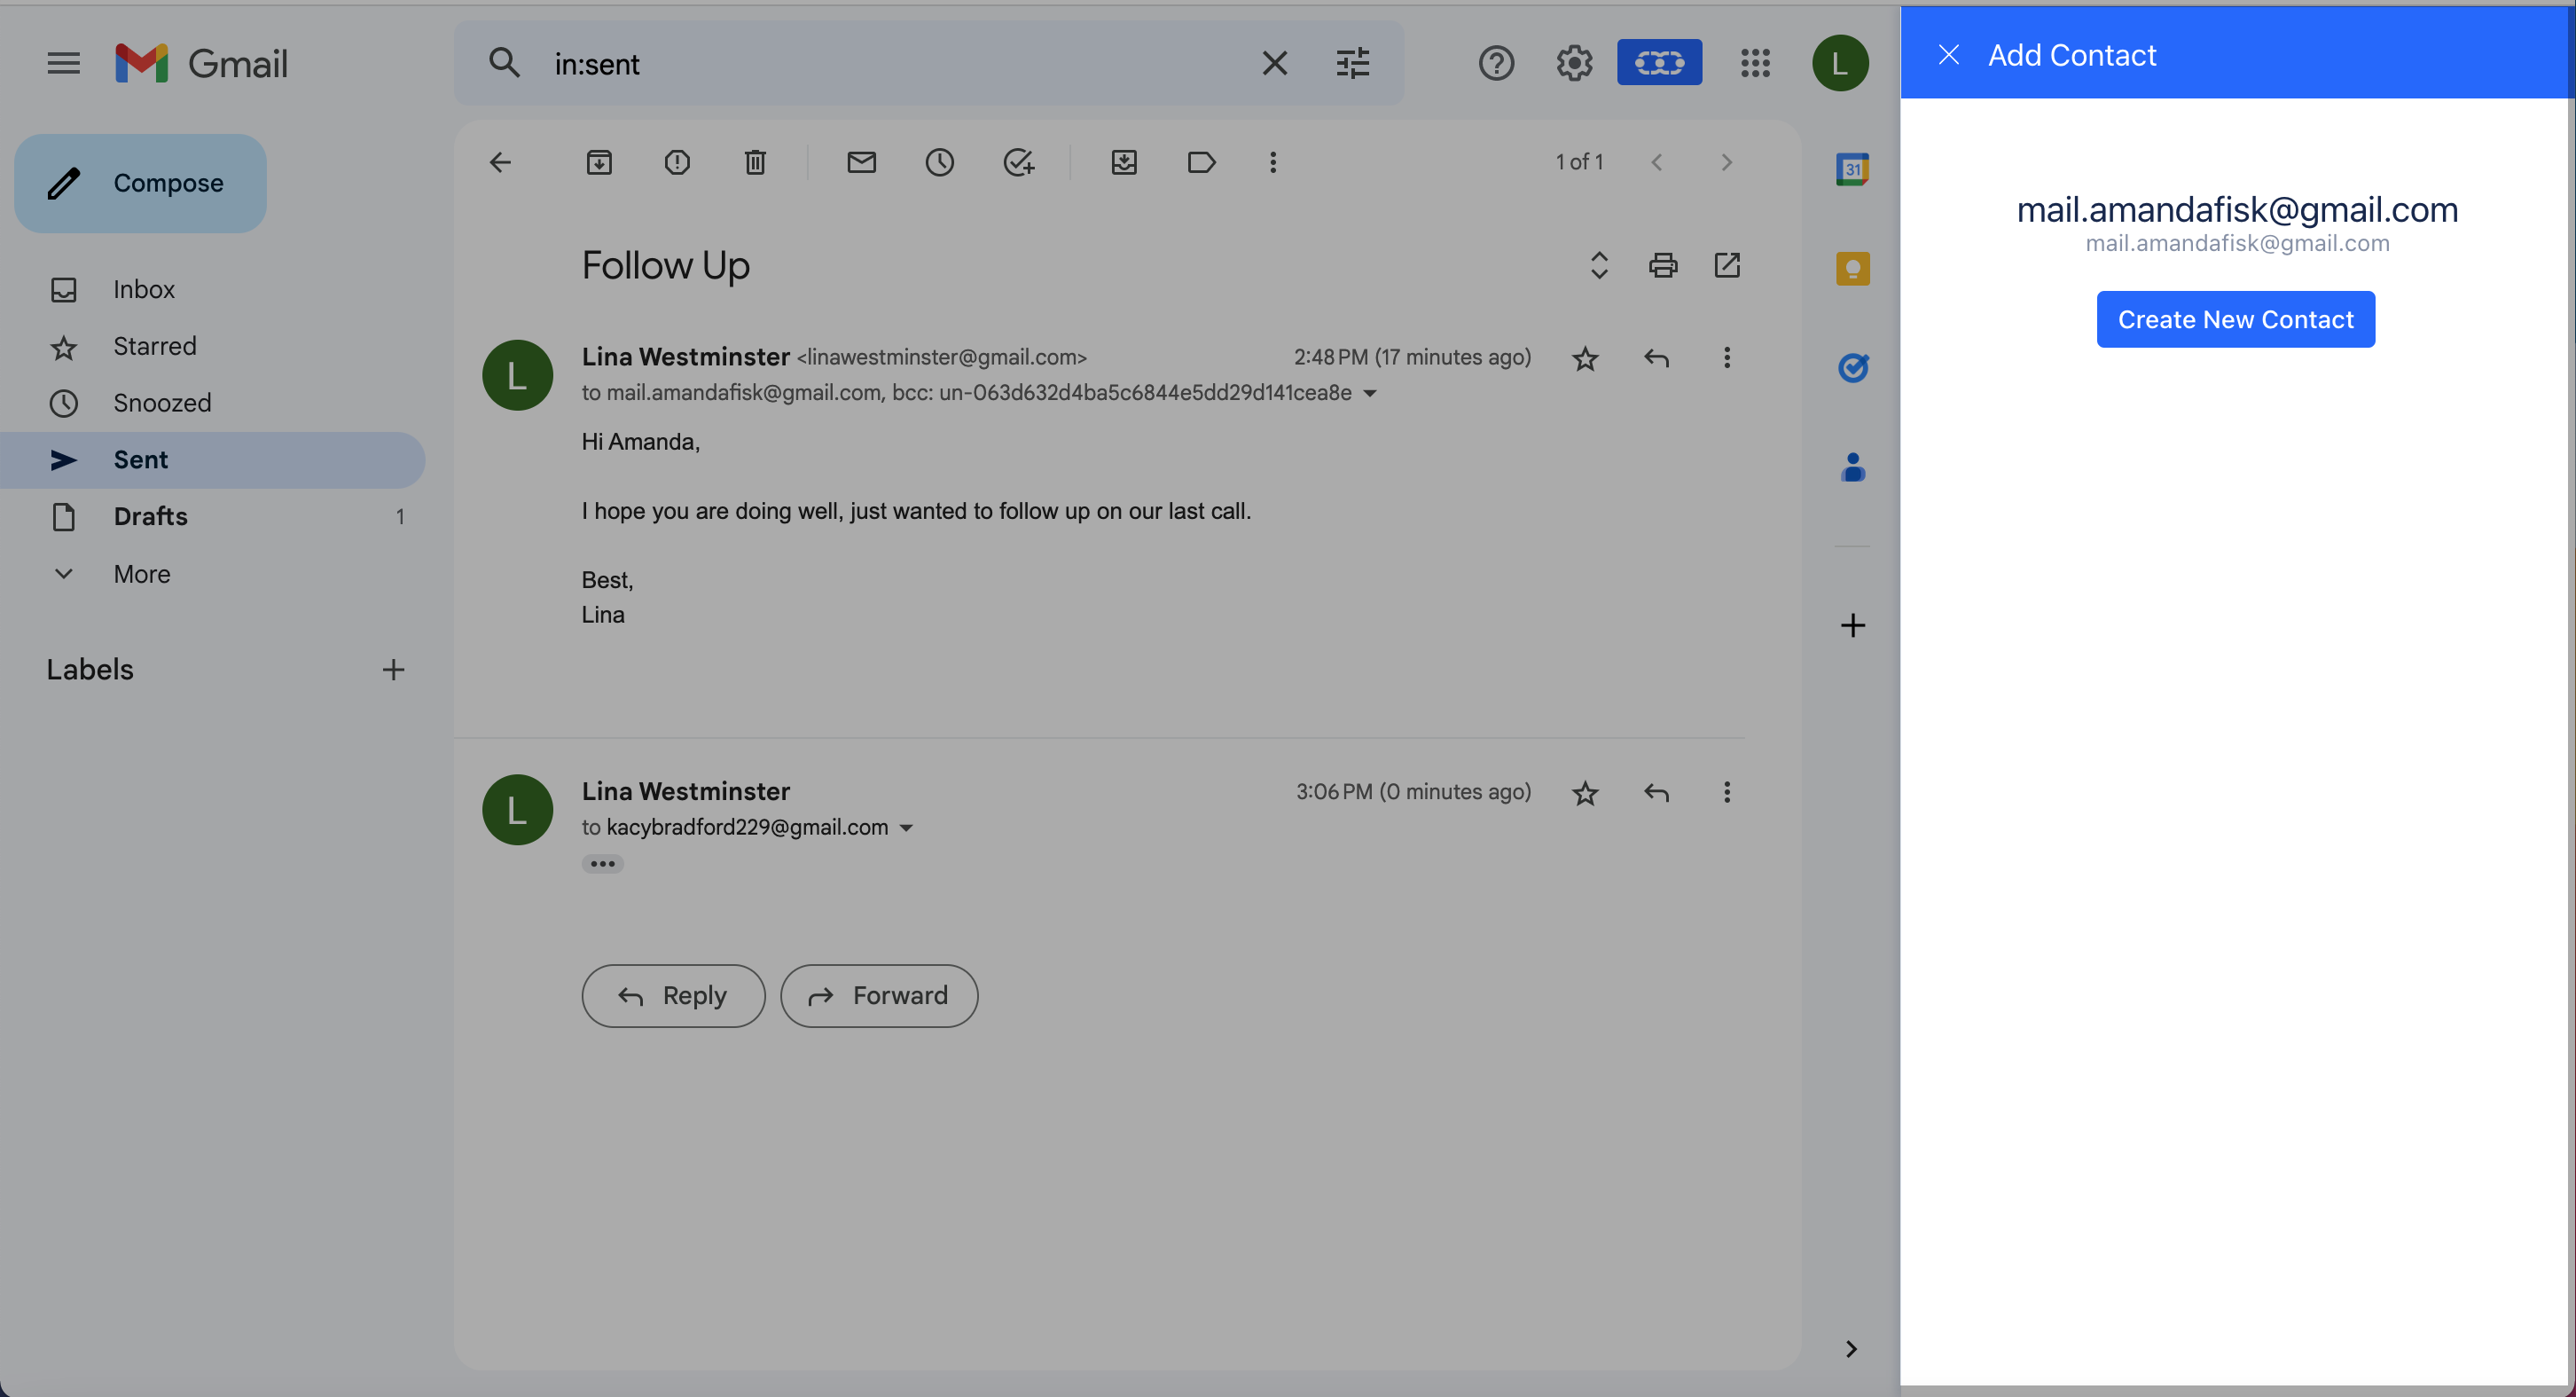Click the Report spam icon
The width and height of the screenshot is (2576, 1397).
(677, 162)
